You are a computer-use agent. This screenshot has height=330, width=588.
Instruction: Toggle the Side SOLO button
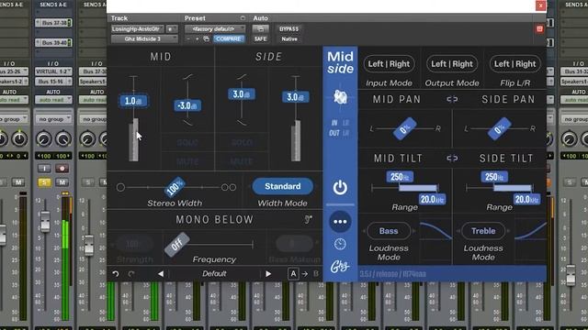[242, 143]
